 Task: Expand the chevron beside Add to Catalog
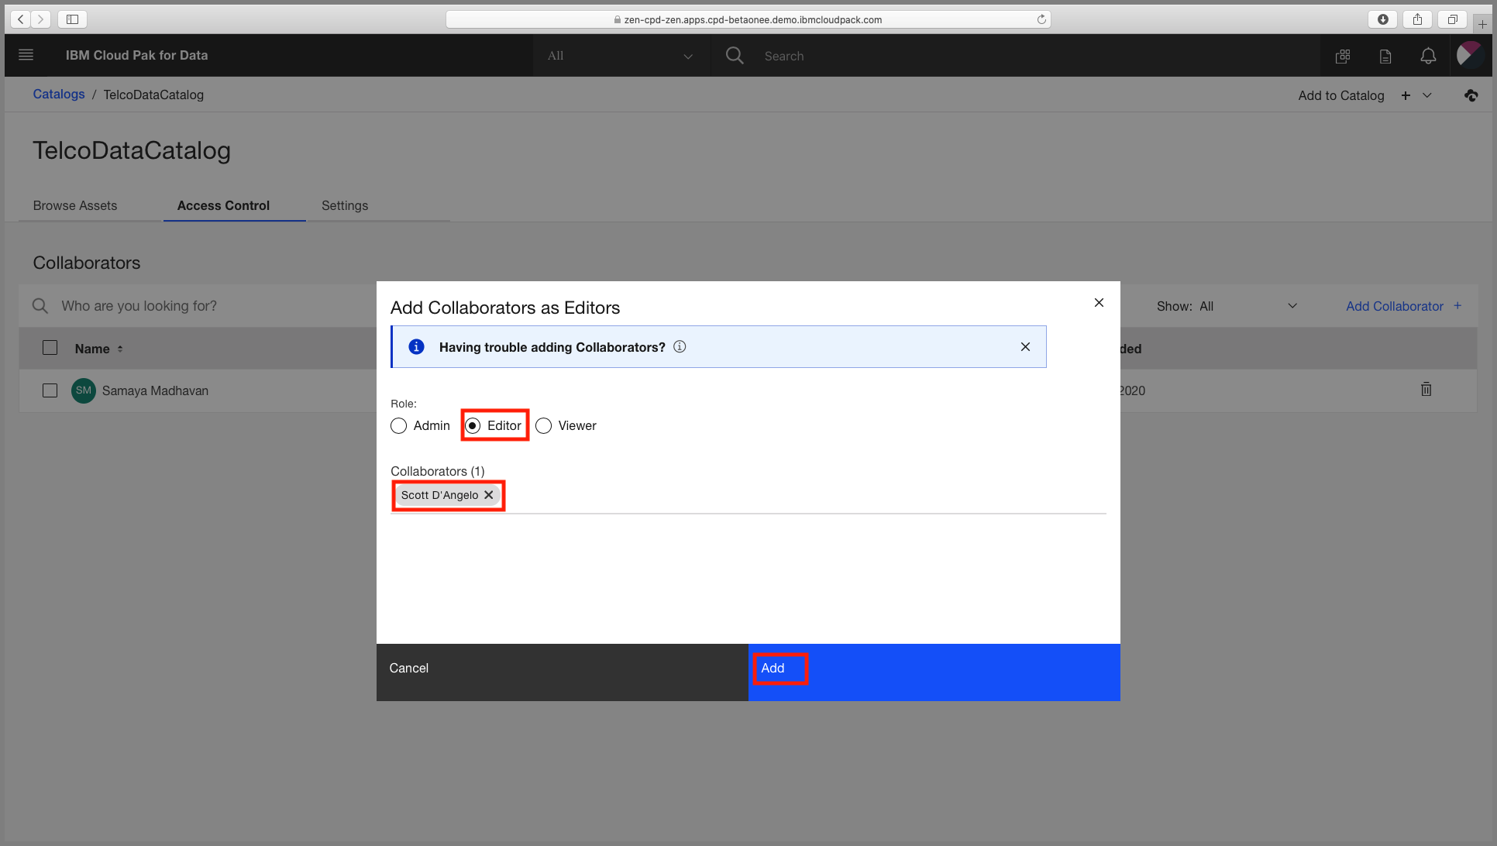[1428, 95]
